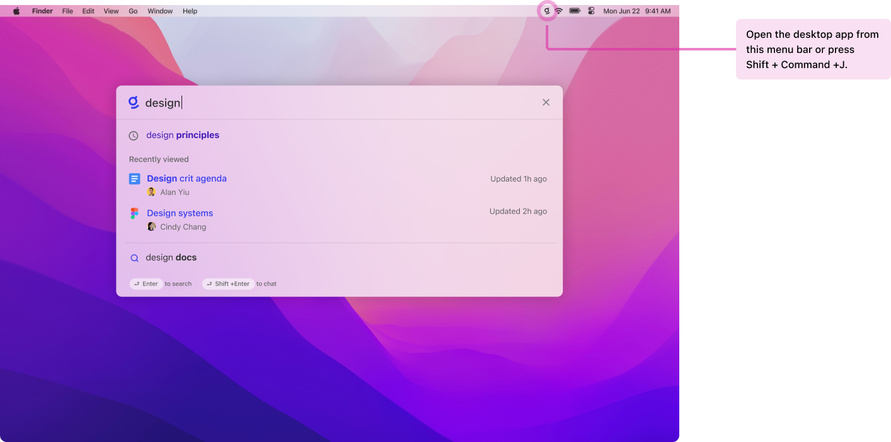891x442 pixels.
Task: Click the Figma icon beside Design systems
Action: click(x=134, y=213)
